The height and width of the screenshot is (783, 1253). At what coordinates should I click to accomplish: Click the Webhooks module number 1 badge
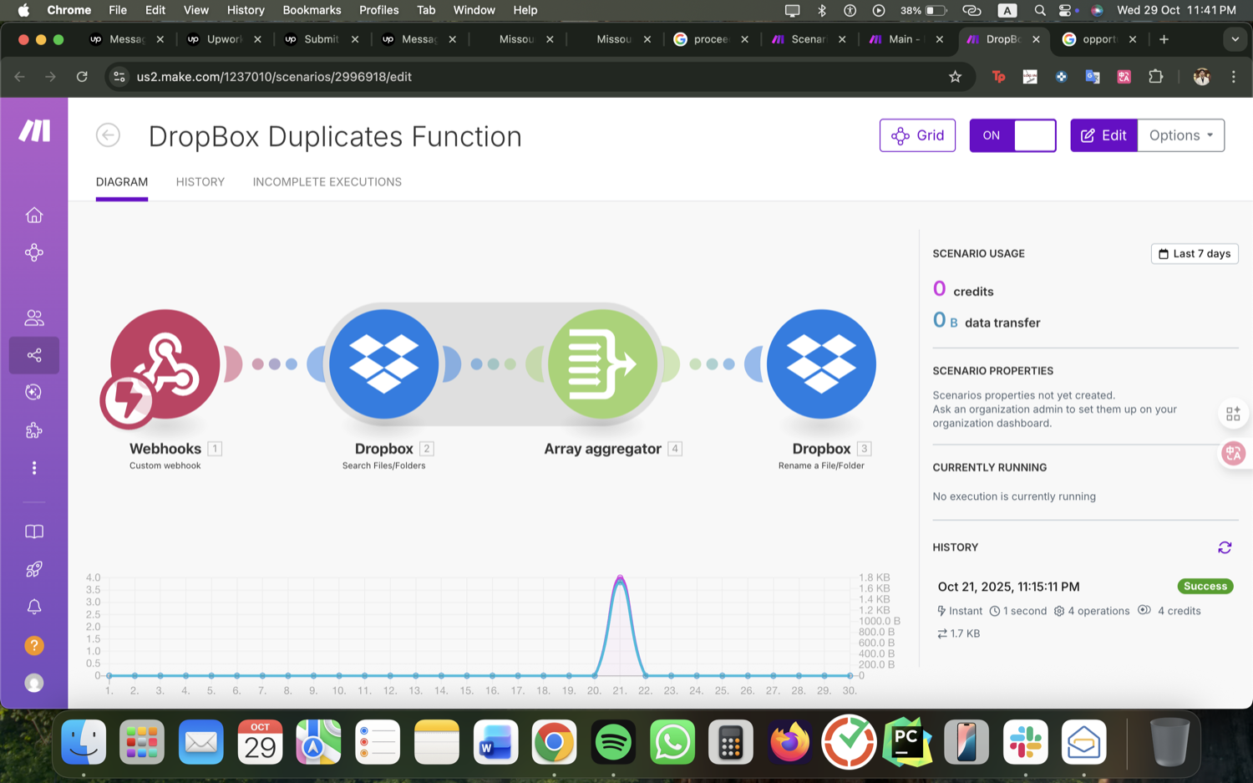tap(215, 449)
